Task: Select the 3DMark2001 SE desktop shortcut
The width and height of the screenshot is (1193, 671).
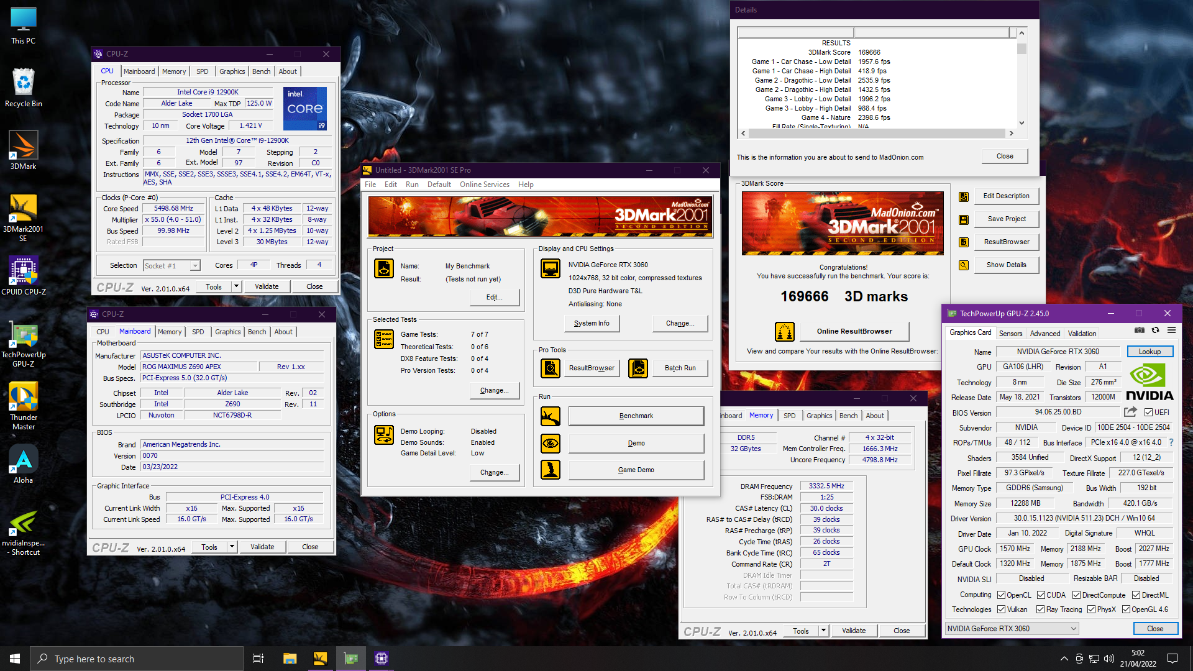Action: pos(24,217)
